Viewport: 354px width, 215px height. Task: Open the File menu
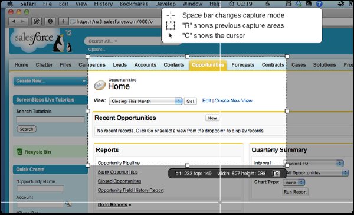(x=47, y=4)
